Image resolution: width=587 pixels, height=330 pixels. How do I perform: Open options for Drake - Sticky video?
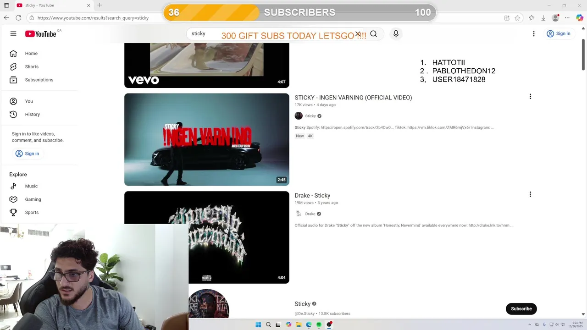point(530,194)
